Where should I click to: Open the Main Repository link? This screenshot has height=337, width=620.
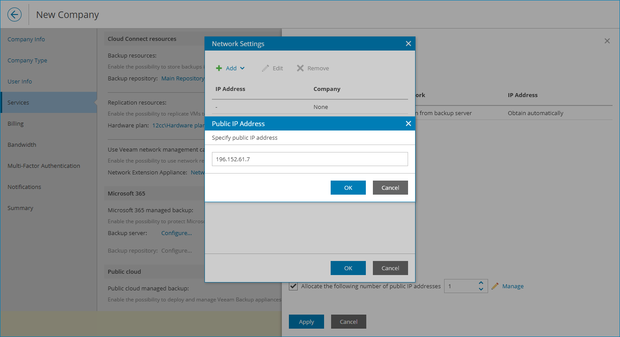182,78
